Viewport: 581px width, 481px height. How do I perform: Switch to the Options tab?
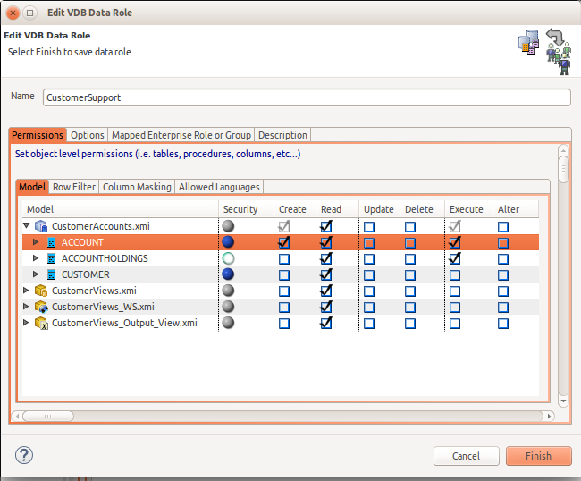pyautogui.click(x=88, y=135)
